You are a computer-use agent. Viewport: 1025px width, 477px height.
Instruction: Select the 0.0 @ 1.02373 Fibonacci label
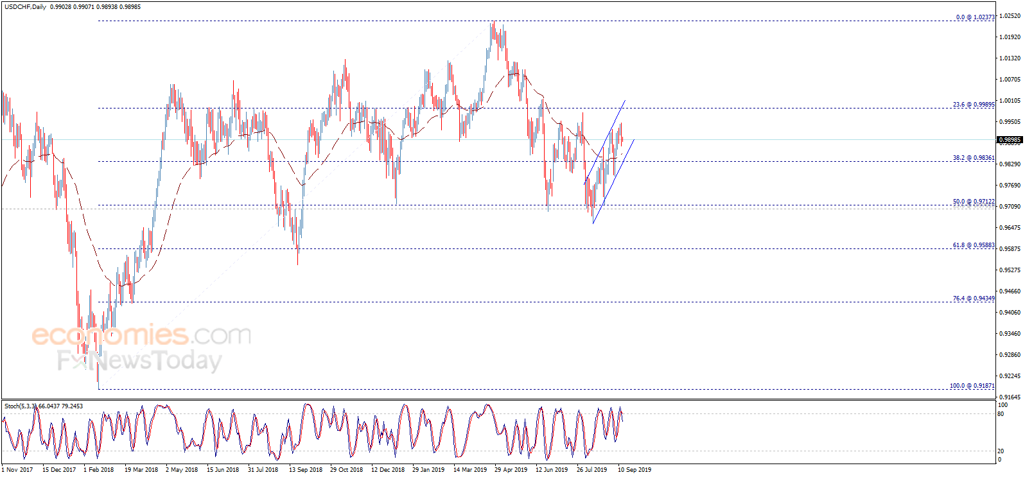[975, 17]
